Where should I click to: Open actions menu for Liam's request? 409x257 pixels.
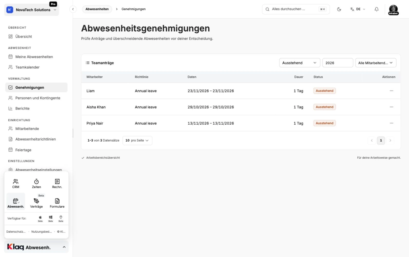391,91
